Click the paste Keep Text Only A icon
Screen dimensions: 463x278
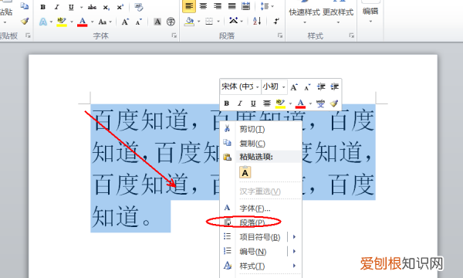(245, 172)
